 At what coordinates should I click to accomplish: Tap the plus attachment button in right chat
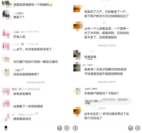(x=138, y=128)
